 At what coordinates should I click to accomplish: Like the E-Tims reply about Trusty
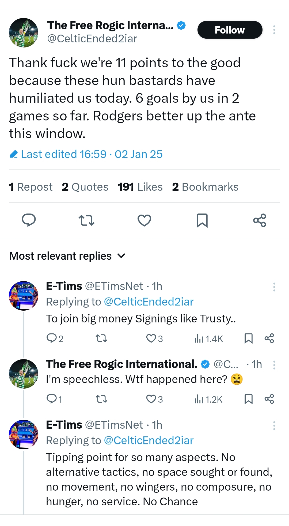[x=154, y=339]
